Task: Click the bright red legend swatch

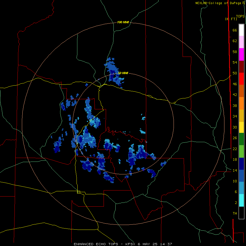Action: point(241,79)
